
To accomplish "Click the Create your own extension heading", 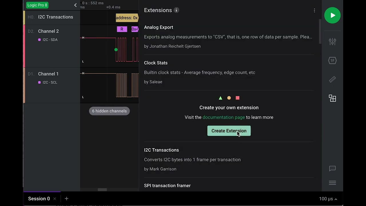I will (x=229, y=108).
